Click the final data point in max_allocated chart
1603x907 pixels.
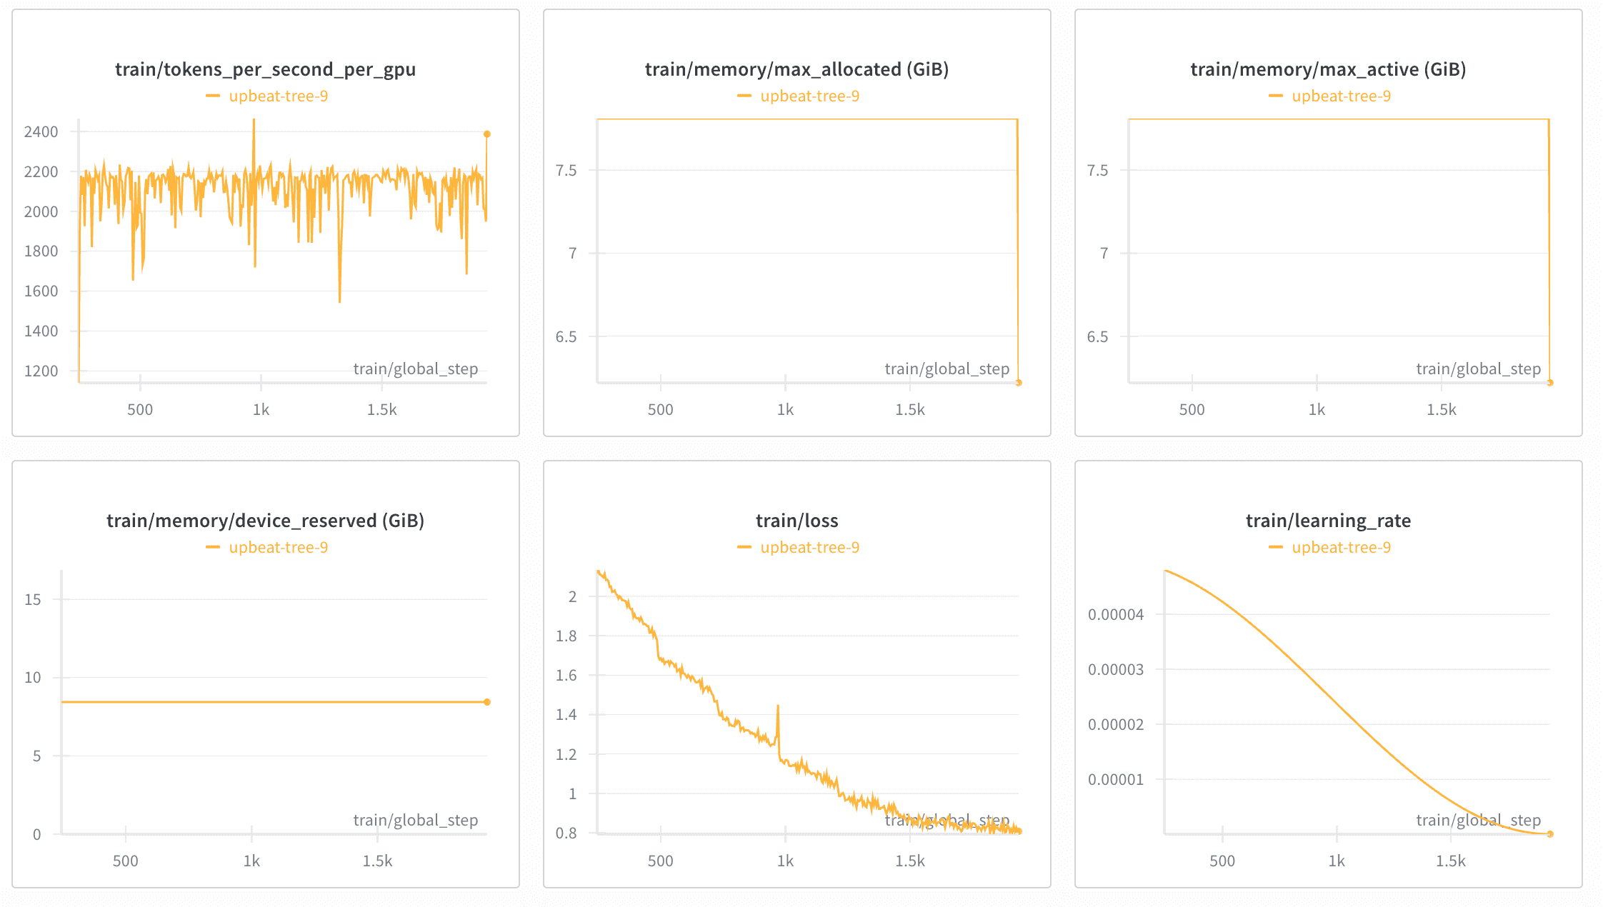coord(1019,383)
